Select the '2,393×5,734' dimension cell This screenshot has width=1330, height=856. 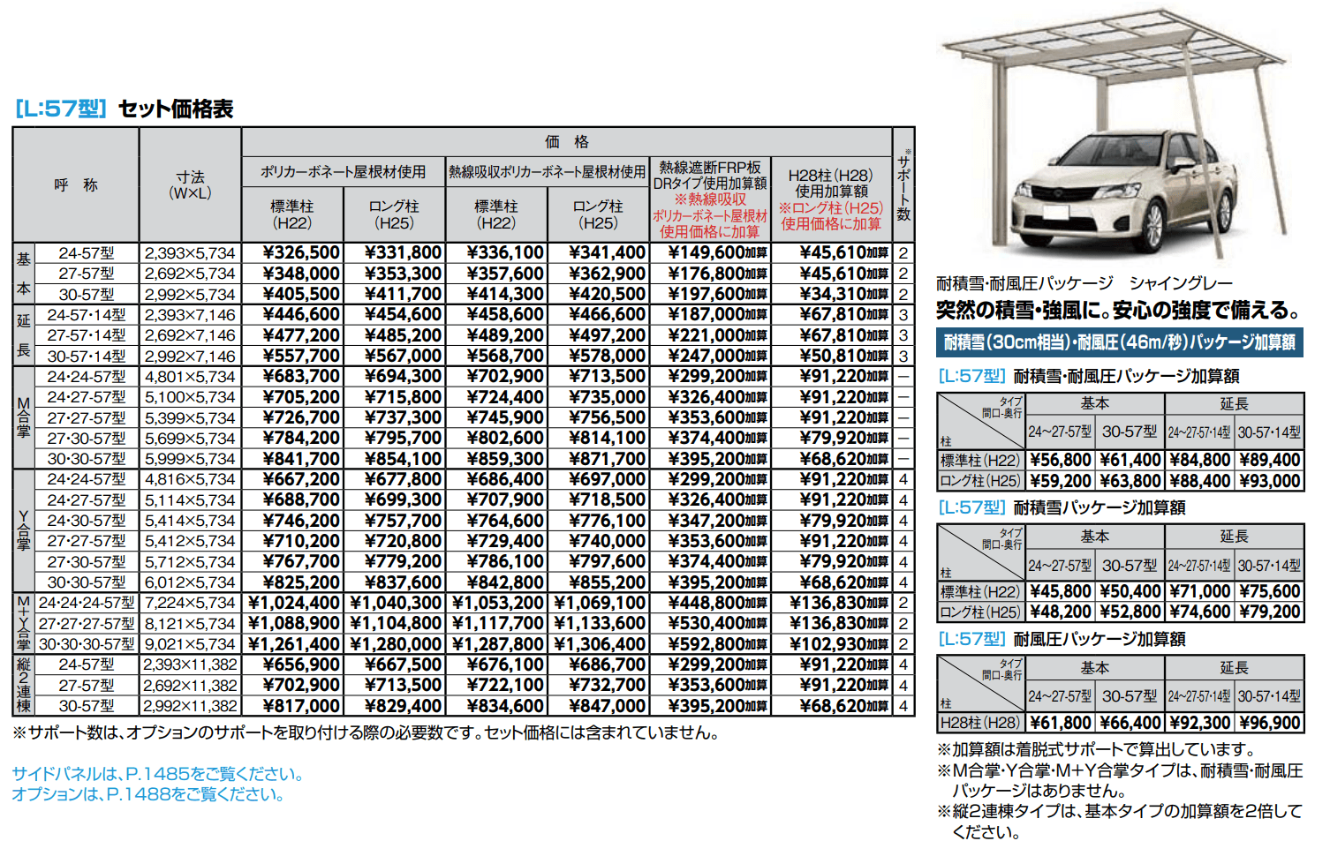[190, 253]
